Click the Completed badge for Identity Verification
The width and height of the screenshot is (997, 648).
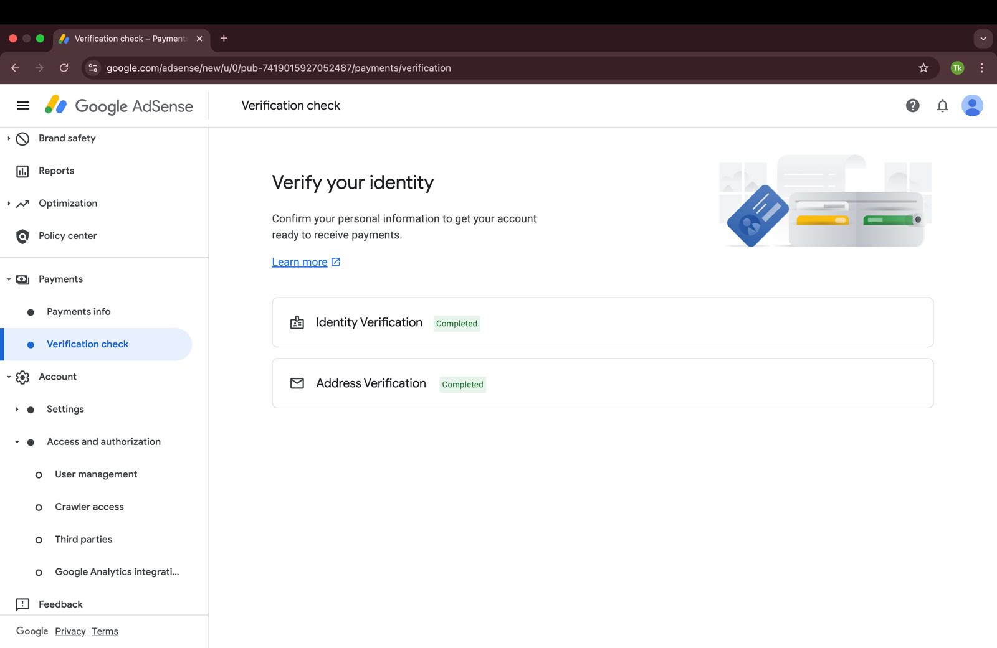tap(457, 324)
